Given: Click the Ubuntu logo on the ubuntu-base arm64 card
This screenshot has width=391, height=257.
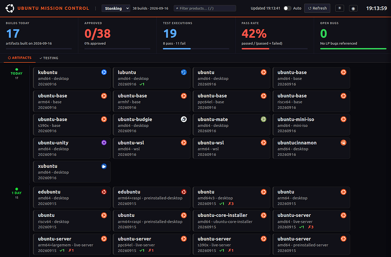Looking at the screenshot, I should click(104, 95).
